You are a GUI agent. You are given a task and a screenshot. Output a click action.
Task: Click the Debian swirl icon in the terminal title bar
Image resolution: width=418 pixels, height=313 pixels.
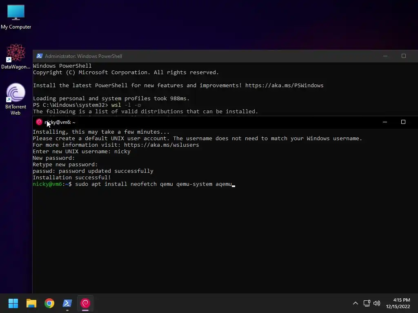coord(39,122)
